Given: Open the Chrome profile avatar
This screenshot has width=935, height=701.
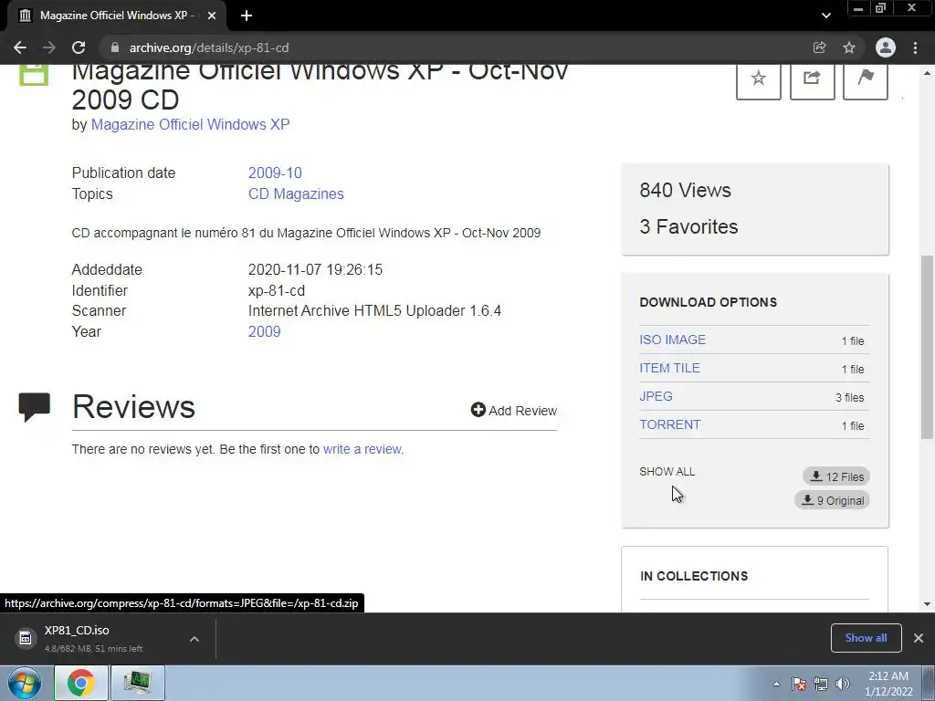Looking at the screenshot, I should coord(886,47).
